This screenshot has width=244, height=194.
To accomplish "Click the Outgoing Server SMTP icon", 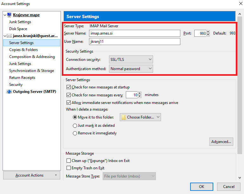I will [x=9, y=92].
